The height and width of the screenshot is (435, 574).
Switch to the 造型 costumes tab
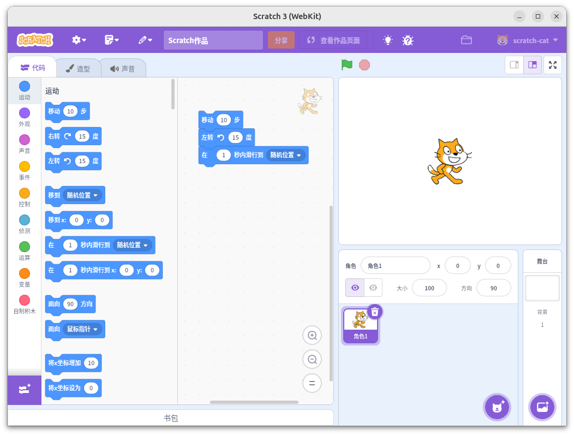(78, 68)
